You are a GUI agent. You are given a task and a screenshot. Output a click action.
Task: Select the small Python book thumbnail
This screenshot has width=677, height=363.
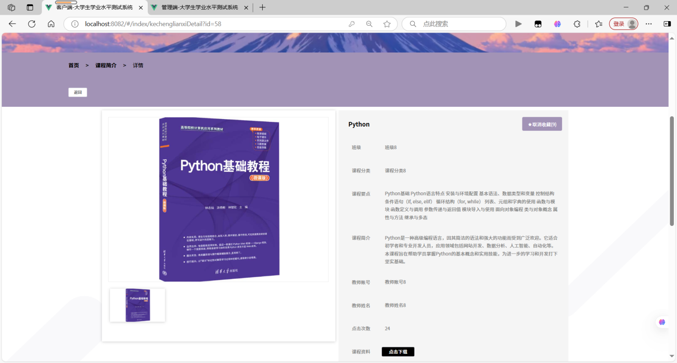point(138,305)
